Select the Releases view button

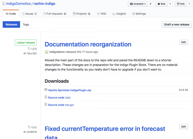point(11,24)
